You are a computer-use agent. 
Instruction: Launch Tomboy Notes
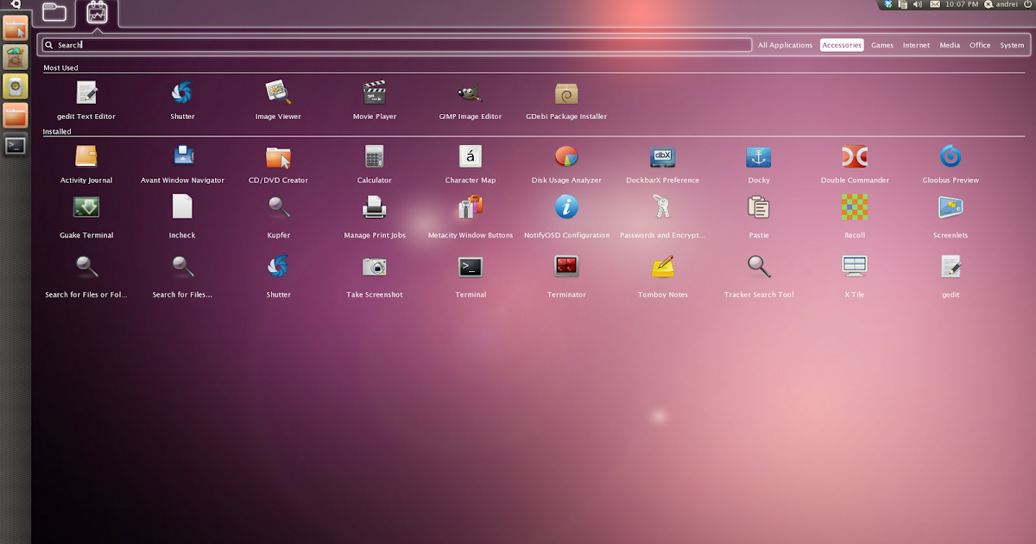[x=661, y=274]
